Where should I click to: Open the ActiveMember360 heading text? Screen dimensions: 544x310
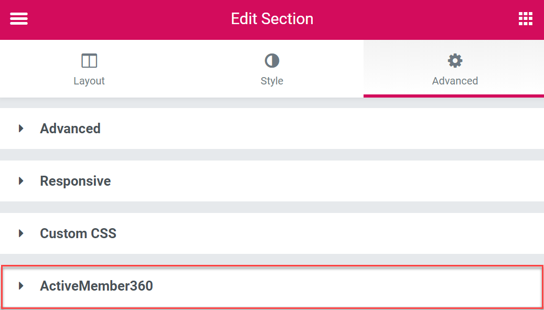pyautogui.click(x=97, y=286)
